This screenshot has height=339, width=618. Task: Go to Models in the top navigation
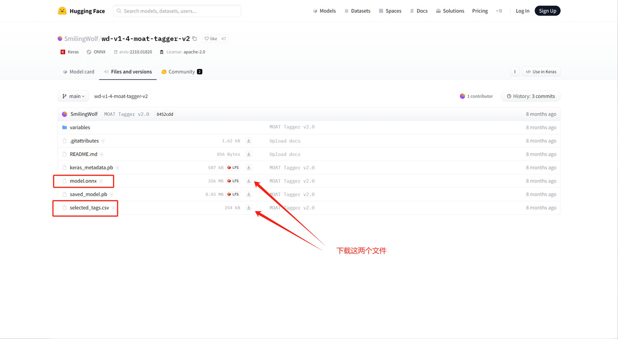point(324,11)
